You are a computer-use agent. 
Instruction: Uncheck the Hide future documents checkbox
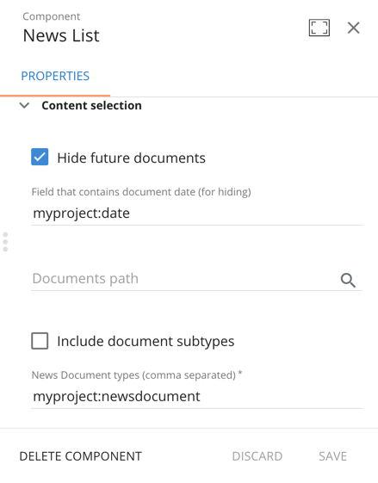tap(40, 157)
